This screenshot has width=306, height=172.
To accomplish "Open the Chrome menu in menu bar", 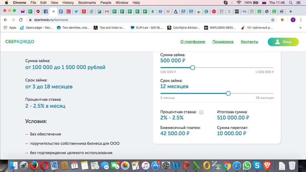I will pos(19,2).
